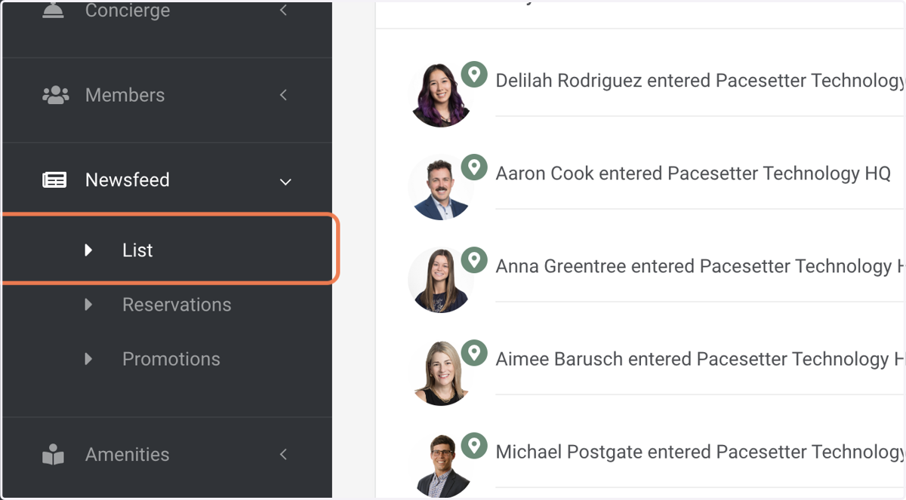Expand the Members section chevron
Screen dimensions: 906x500
(284, 95)
